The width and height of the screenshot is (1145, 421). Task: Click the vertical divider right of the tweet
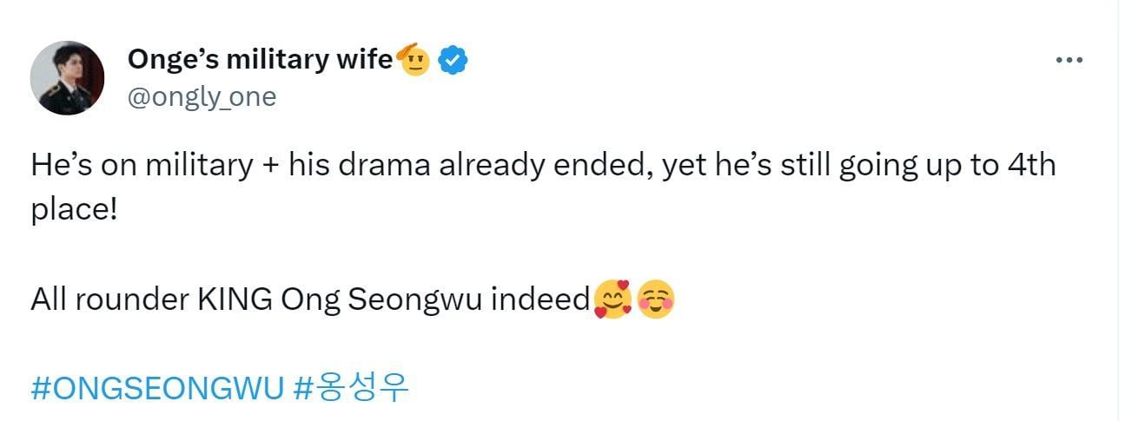pos(1118,210)
